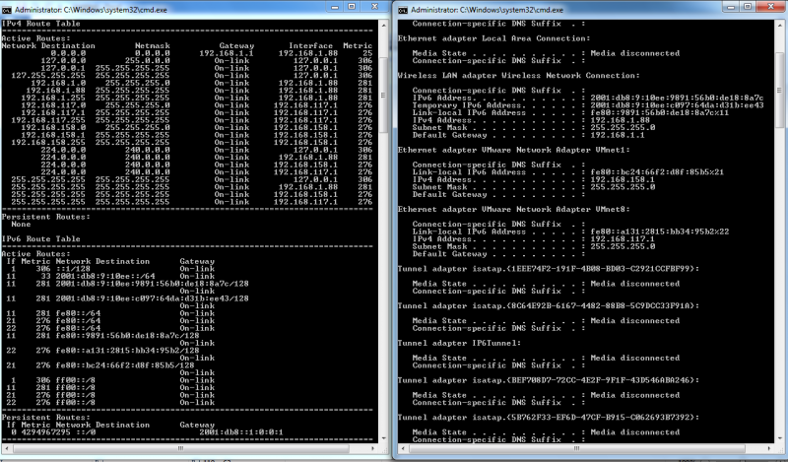
Task: Click 'None' under IPv4 Persistent Routes
Action: click(21, 225)
